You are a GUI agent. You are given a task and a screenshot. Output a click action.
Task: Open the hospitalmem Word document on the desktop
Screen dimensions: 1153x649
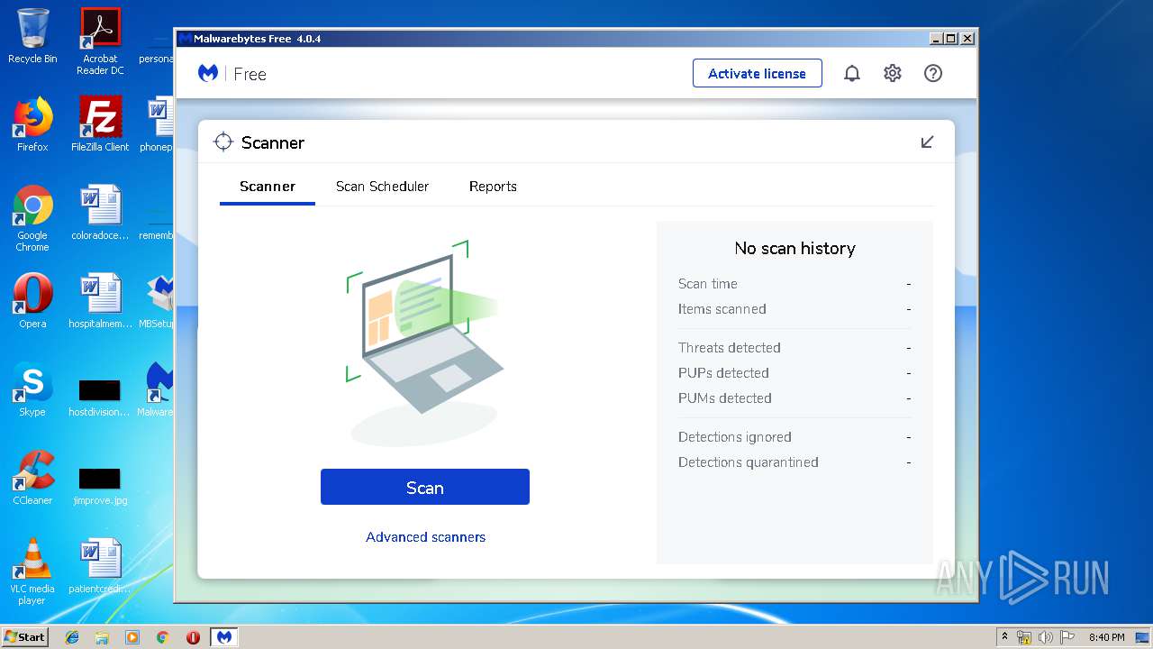(x=100, y=301)
